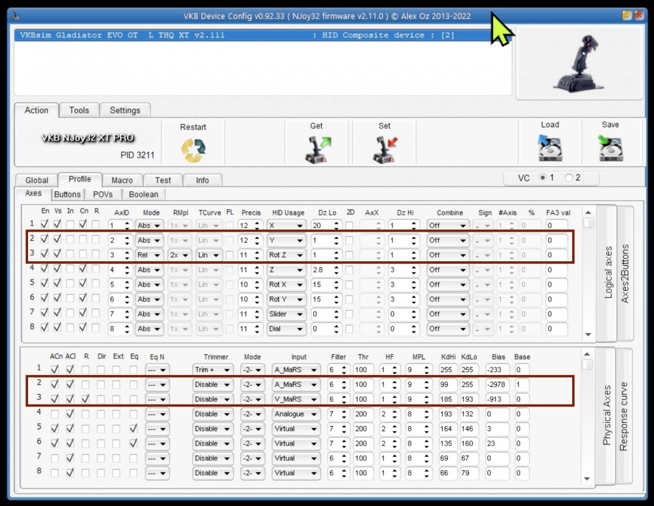This screenshot has width=654, height=506.
Task: Open the Test tab
Action: tap(163, 180)
